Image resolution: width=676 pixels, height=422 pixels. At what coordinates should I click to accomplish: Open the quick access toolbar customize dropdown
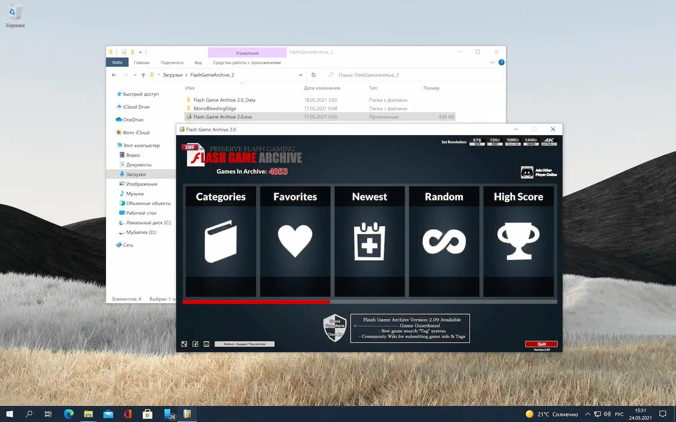pyautogui.click(x=140, y=52)
